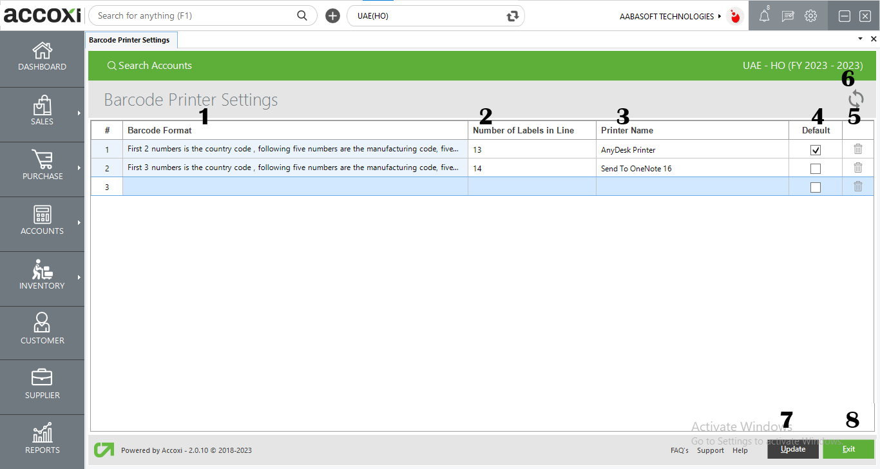Expand the Accounts sidebar section
Viewport: 880px width, 469px height.
[42, 224]
